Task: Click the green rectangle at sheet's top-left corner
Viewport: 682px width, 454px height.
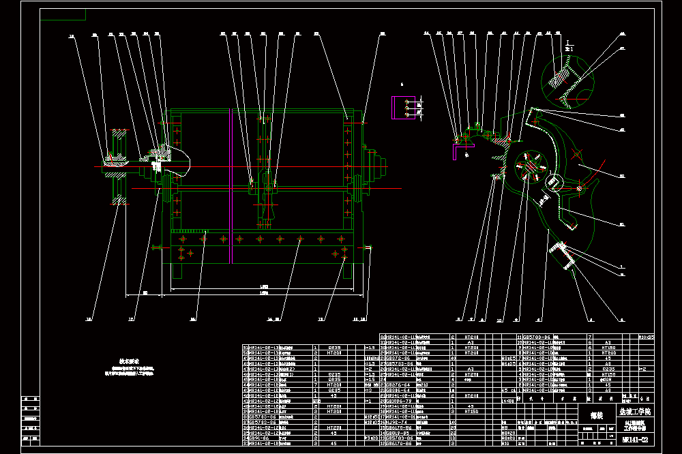Action: tap(63, 14)
